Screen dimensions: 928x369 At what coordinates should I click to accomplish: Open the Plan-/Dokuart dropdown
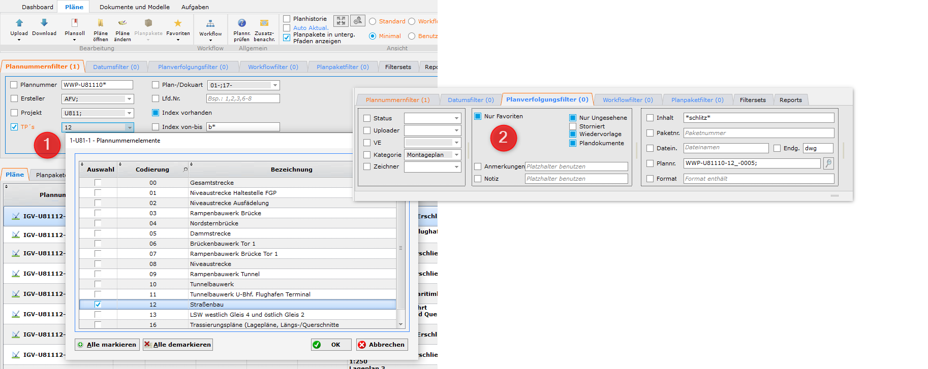(x=275, y=85)
